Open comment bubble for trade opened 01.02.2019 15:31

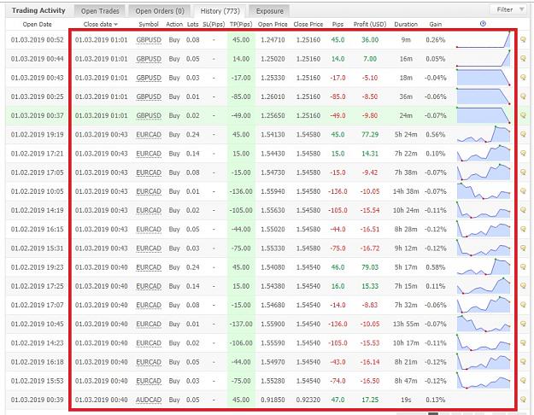(524, 248)
